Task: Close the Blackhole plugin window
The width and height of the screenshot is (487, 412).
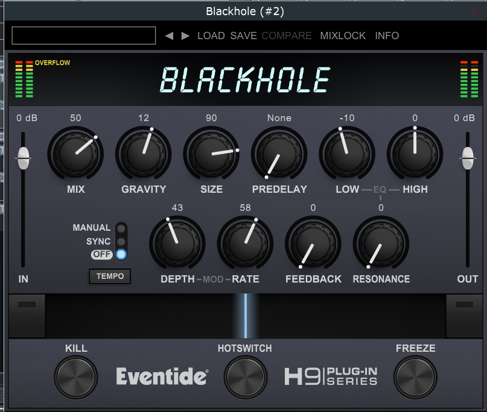Action: 475,11
